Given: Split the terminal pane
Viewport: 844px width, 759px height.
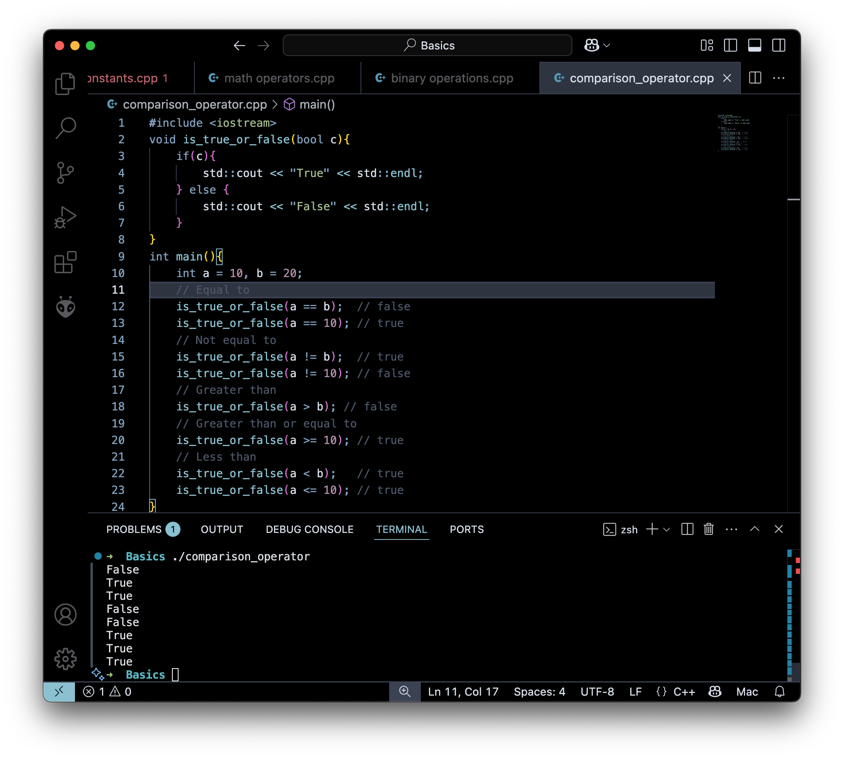Looking at the screenshot, I should [x=686, y=529].
